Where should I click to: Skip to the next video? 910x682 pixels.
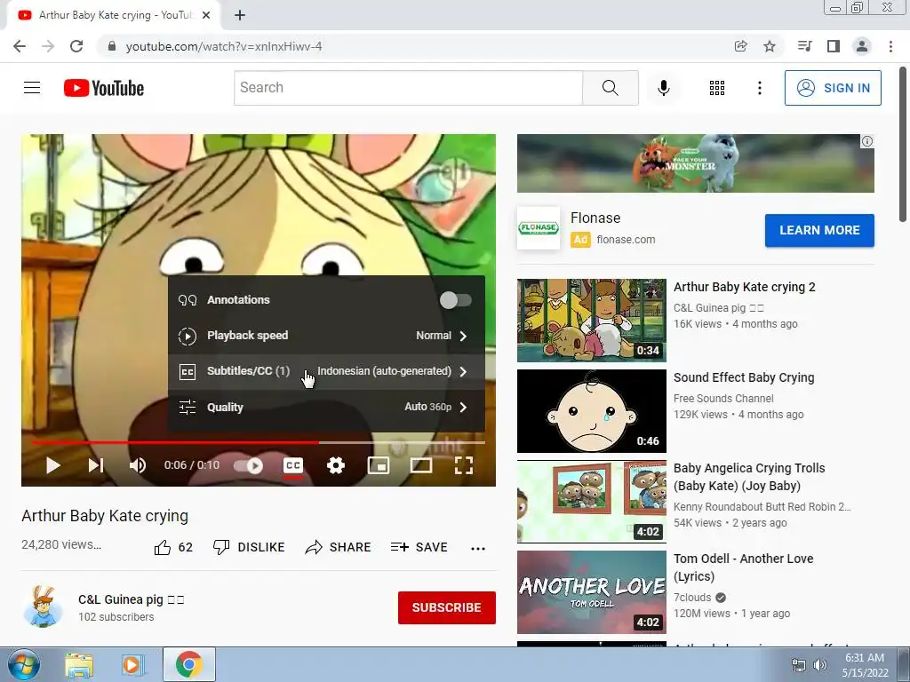[x=96, y=465]
